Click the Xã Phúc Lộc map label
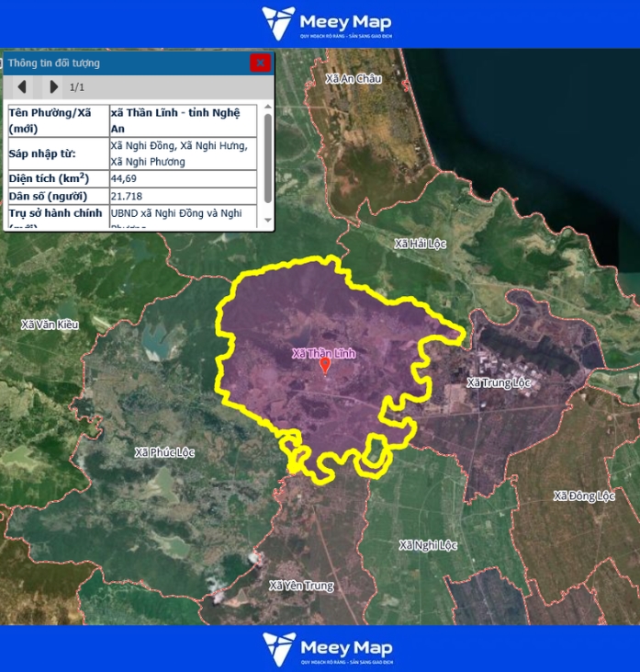This screenshot has width=640, height=672. pyautogui.click(x=165, y=452)
